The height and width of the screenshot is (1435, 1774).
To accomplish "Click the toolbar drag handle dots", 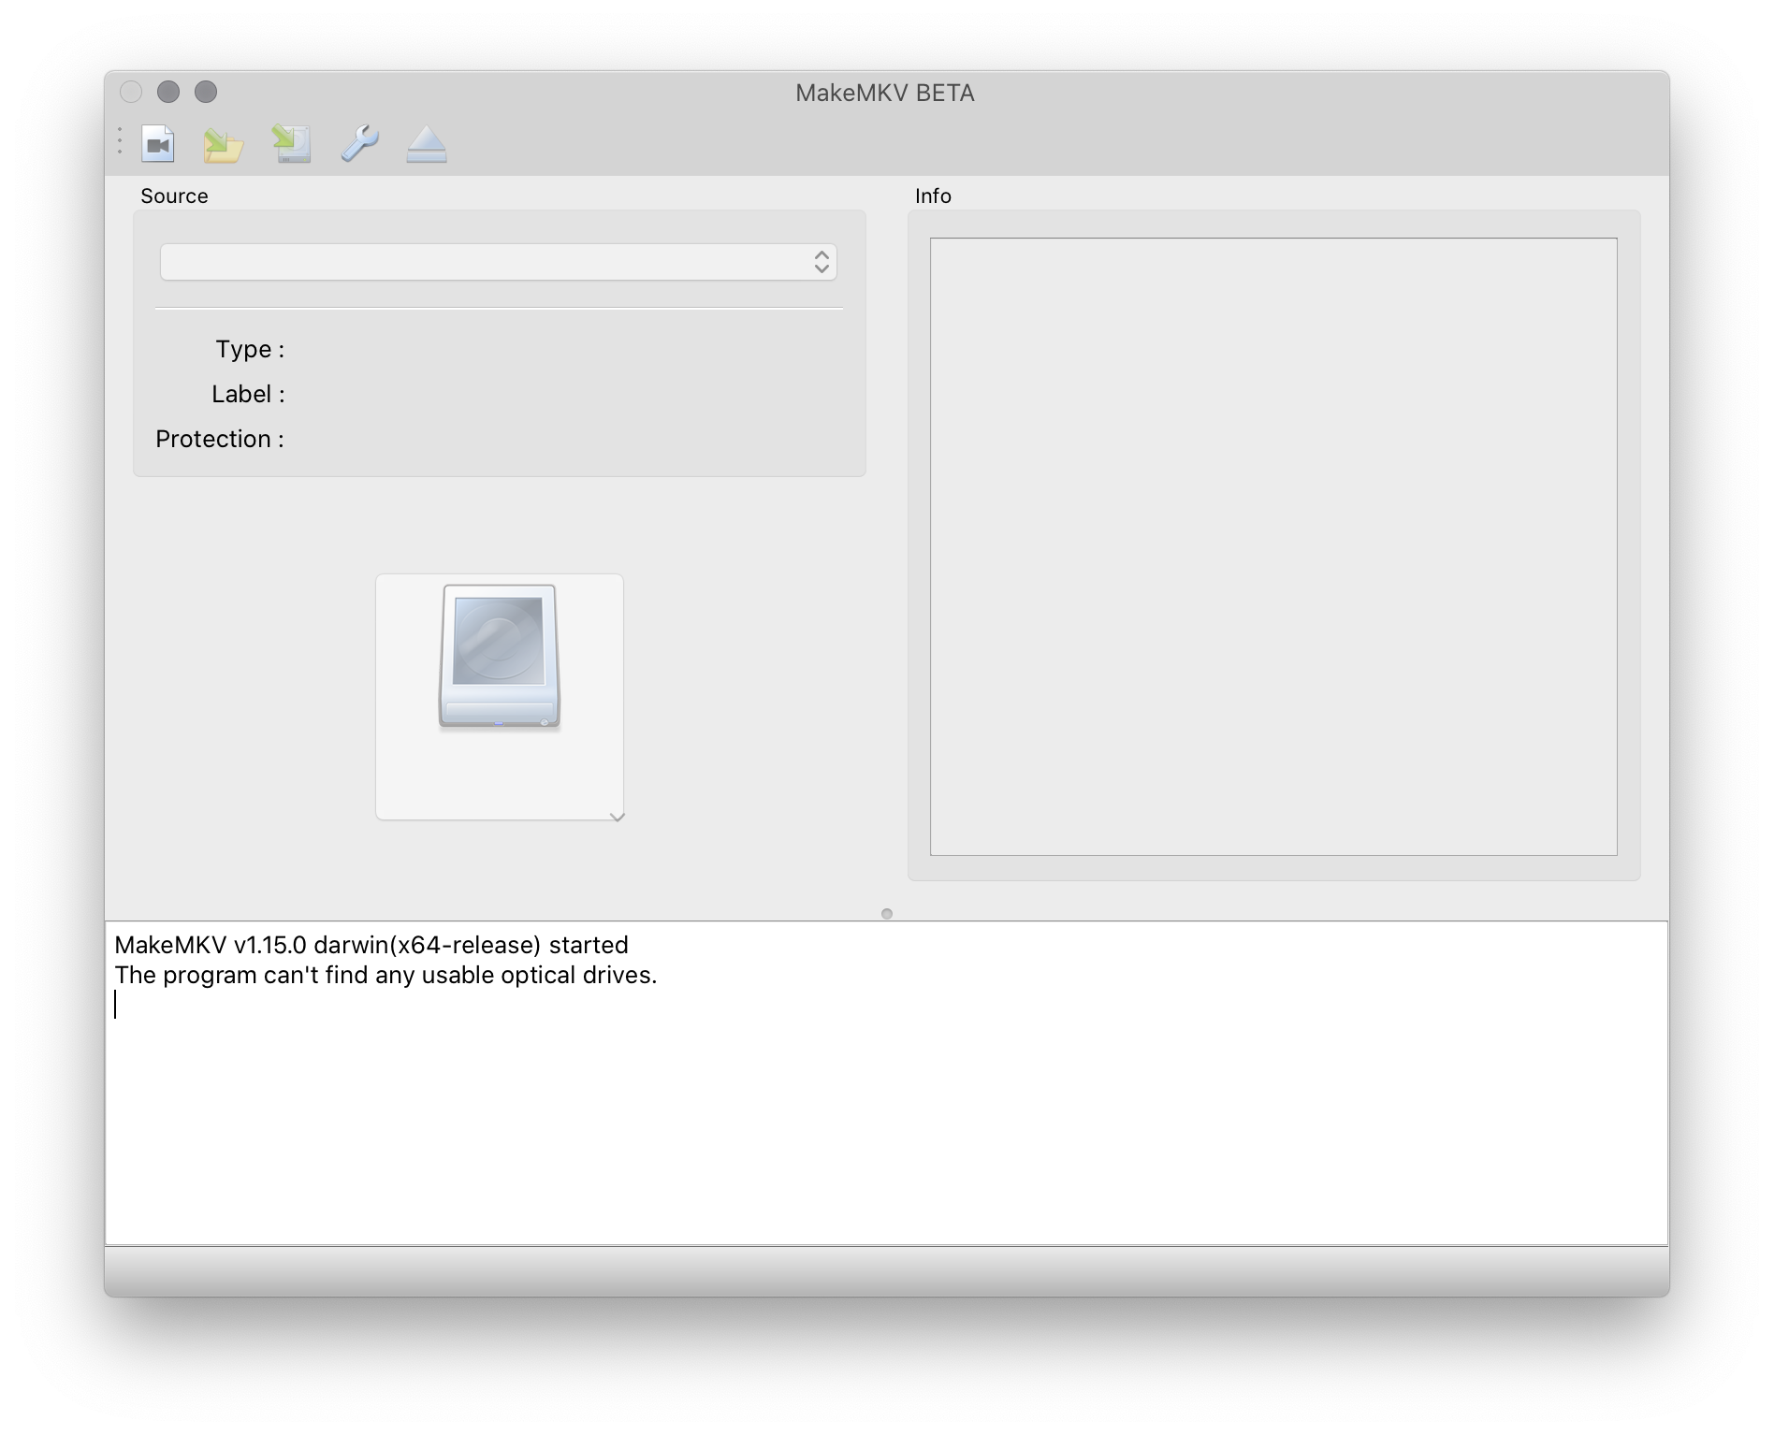I will pyautogui.click(x=120, y=141).
